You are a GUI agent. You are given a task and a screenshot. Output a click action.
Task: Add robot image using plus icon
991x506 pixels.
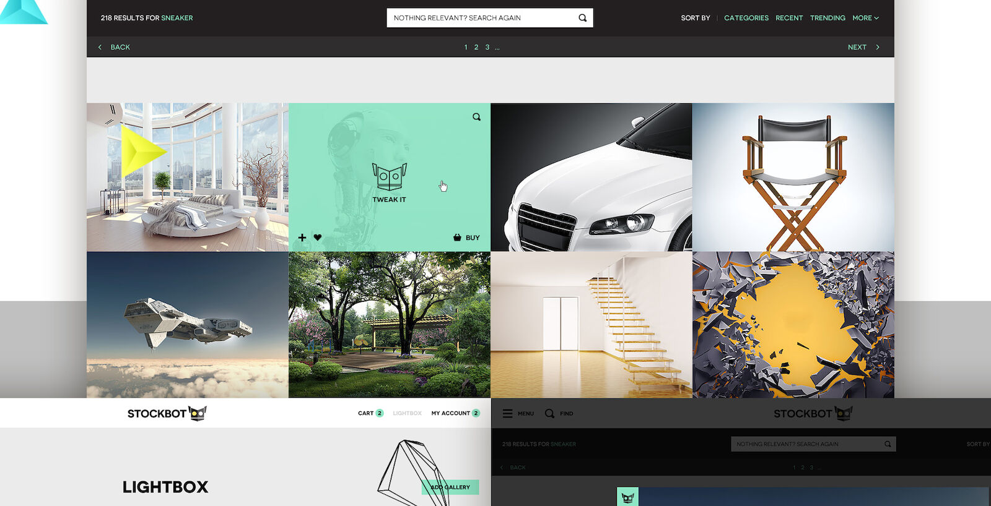point(302,238)
